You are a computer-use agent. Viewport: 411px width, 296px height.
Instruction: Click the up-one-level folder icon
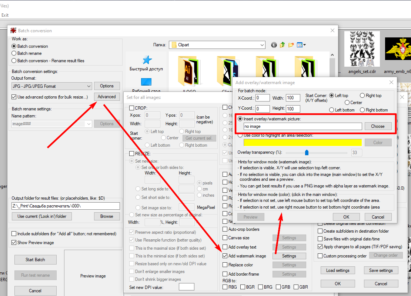282,45
